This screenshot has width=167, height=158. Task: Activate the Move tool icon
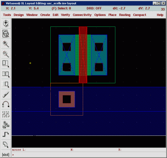point(6,84)
